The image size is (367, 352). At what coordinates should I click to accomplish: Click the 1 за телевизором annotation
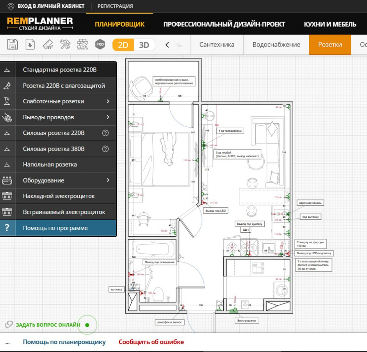click(x=230, y=131)
